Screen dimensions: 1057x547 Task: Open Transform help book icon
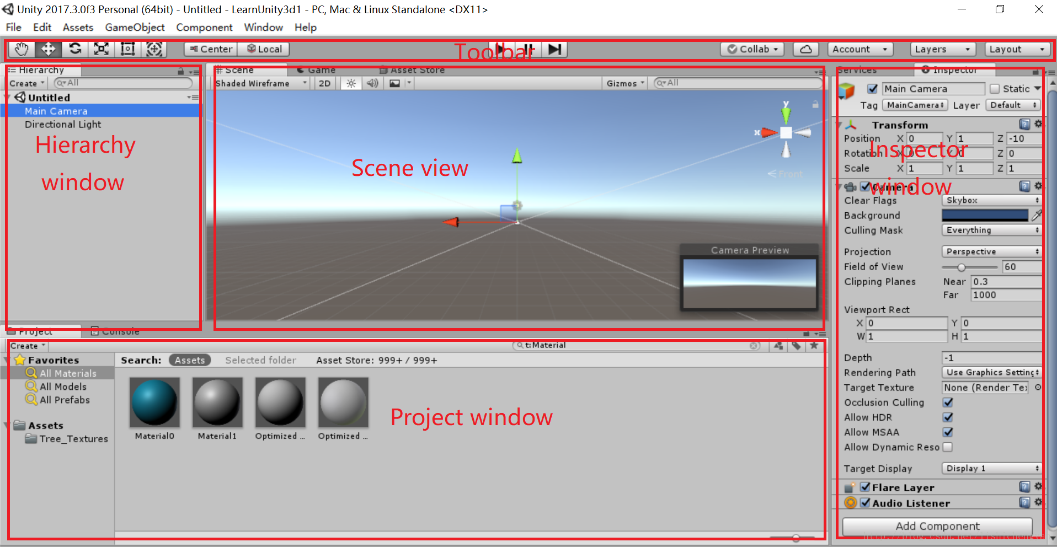(1024, 124)
